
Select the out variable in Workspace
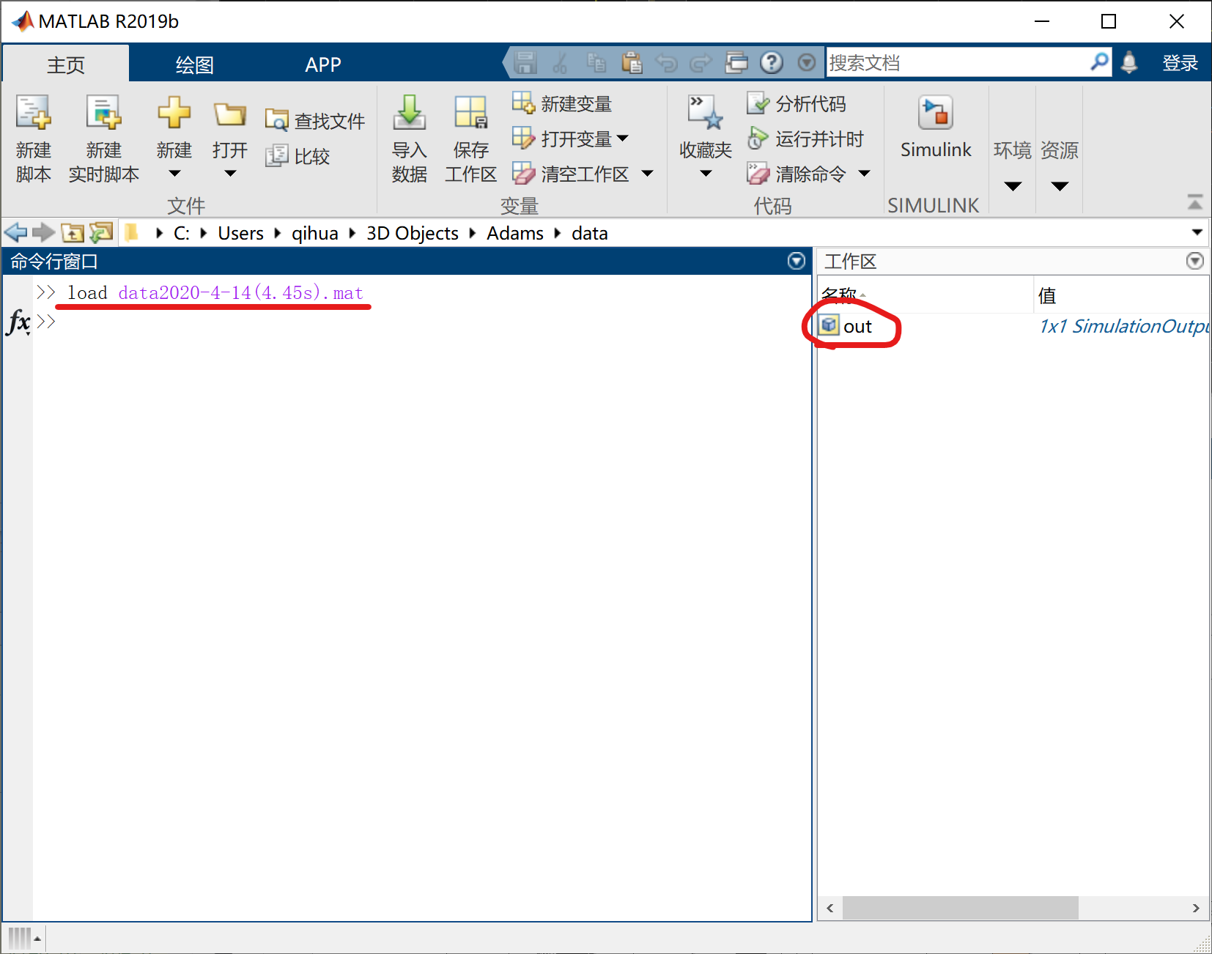[x=857, y=326]
